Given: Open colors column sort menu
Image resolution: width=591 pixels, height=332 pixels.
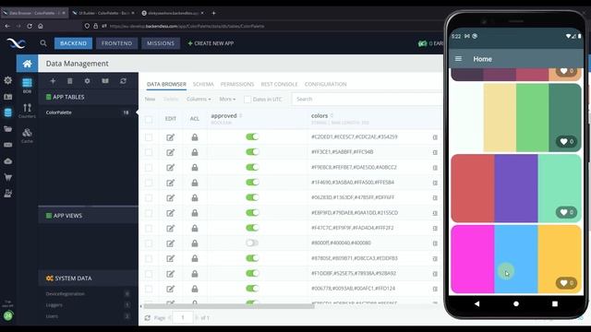Looking at the screenshot, I should pos(332,115).
